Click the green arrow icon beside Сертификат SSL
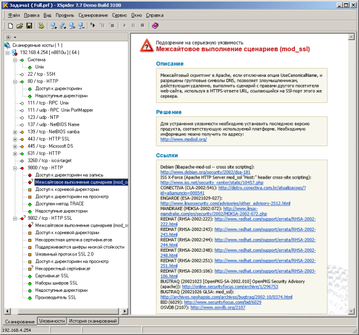359x335 pixels. 30,276
